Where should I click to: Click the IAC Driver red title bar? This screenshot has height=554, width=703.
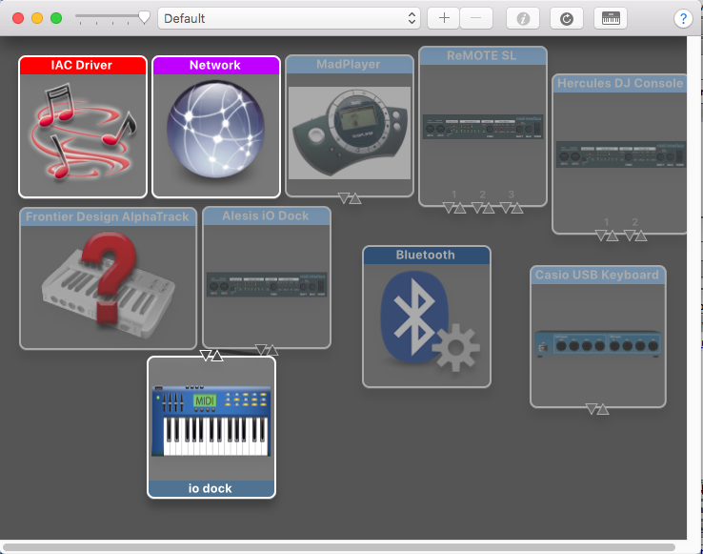[83, 66]
